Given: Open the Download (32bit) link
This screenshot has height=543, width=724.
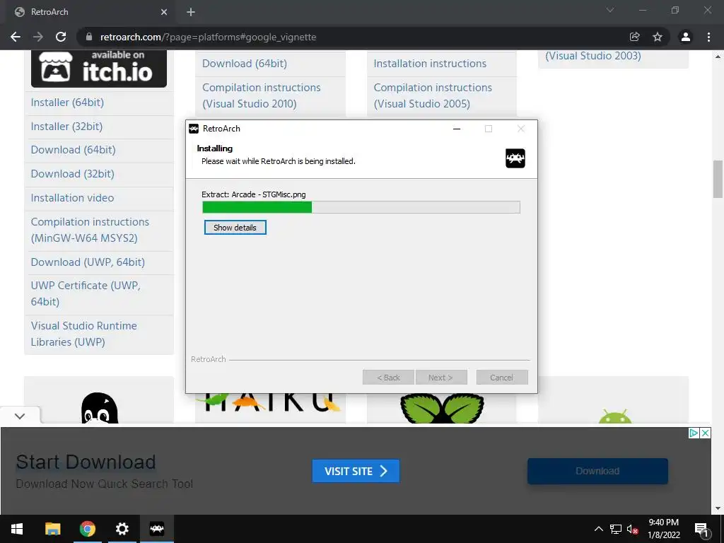Looking at the screenshot, I should (x=73, y=174).
